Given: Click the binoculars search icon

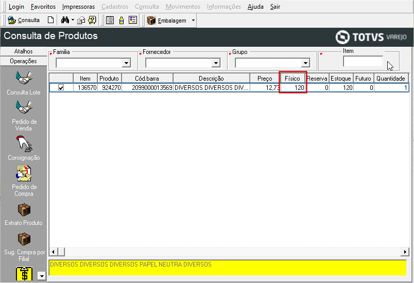Looking at the screenshot, I should click(65, 20).
